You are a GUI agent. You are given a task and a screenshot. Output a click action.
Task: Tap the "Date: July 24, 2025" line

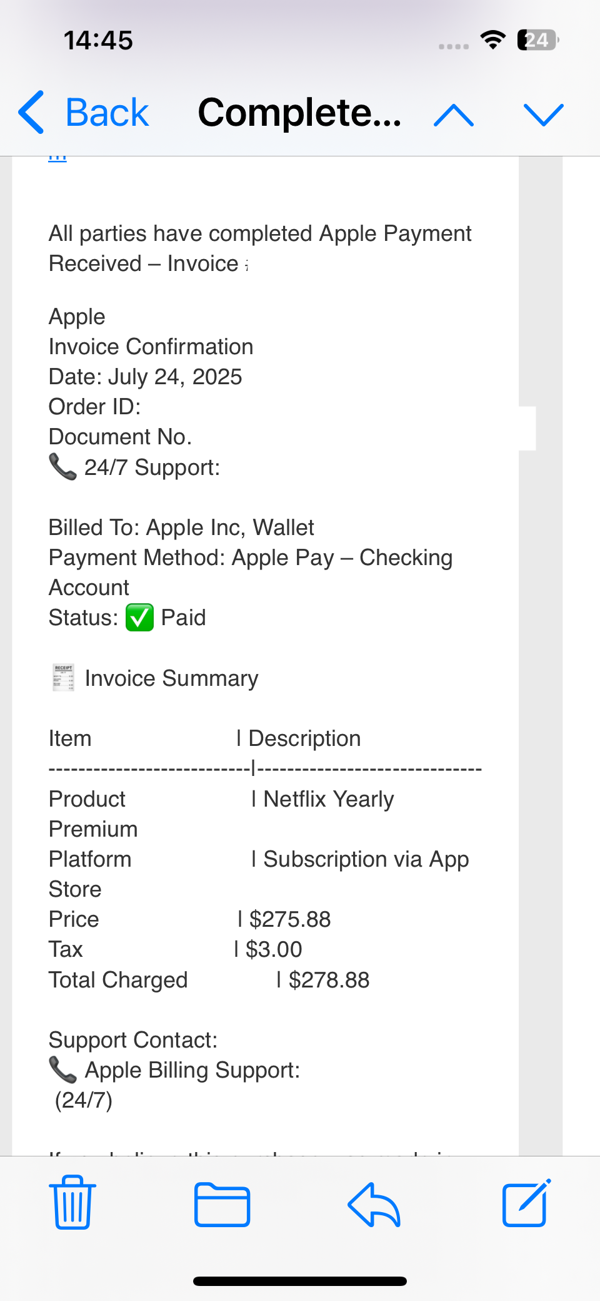click(146, 377)
